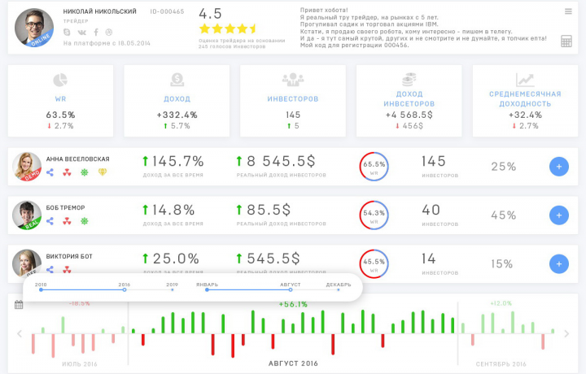The width and height of the screenshot is (586, 374).
Task: Click Nikolay Nikolsky's profile photo
Action: (34, 28)
